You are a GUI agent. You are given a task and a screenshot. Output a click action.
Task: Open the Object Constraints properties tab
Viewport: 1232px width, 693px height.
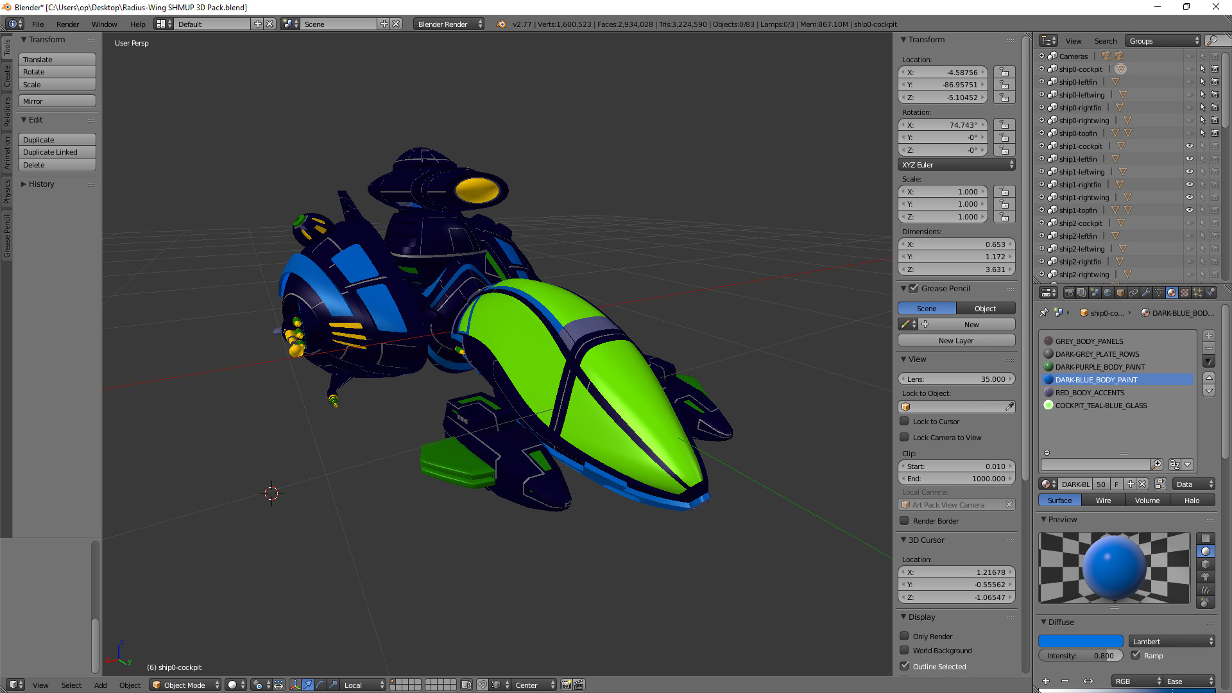coord(1134,292)
